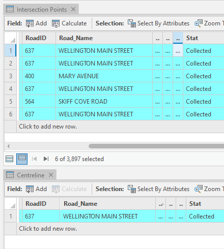This screenshot has width=224, height=249.
Task: Click Road_Name header in Centreline table
Action: (x=108, y=204)
